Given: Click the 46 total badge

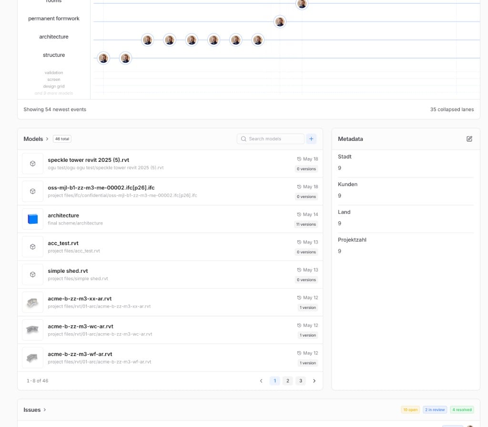Looking at the screenshot, I should pyautogui.click(x=62, y=139).
